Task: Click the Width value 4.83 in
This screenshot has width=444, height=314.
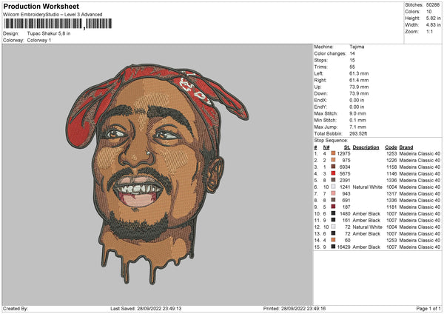Action: click(433, 25)
